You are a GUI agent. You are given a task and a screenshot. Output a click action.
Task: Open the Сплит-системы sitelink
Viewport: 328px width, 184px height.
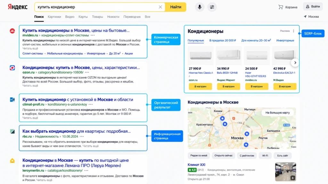(33, 53)
